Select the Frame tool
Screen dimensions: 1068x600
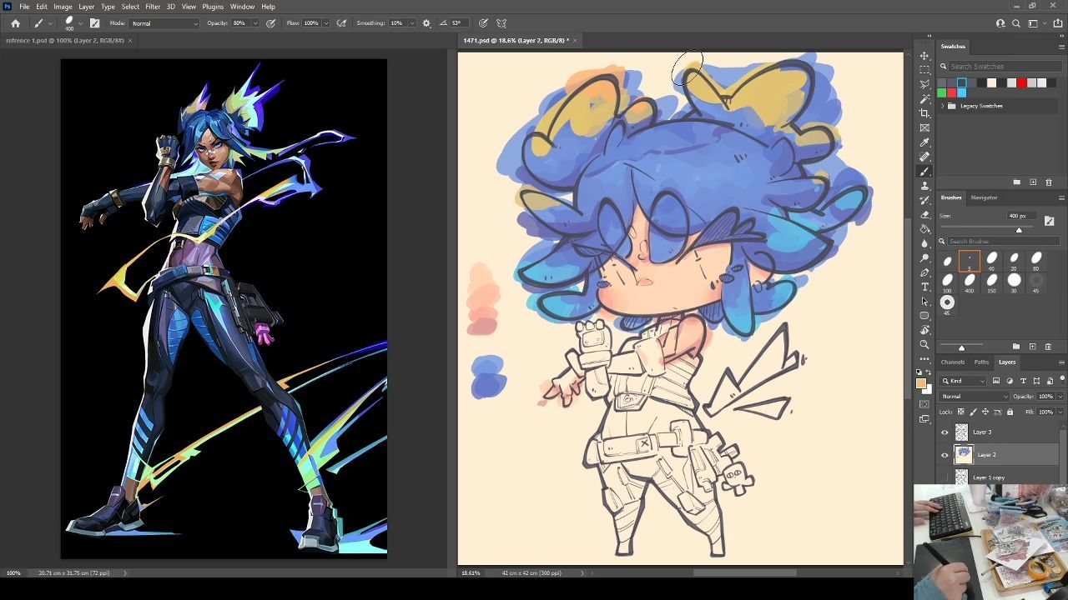[x=924, y=127]
